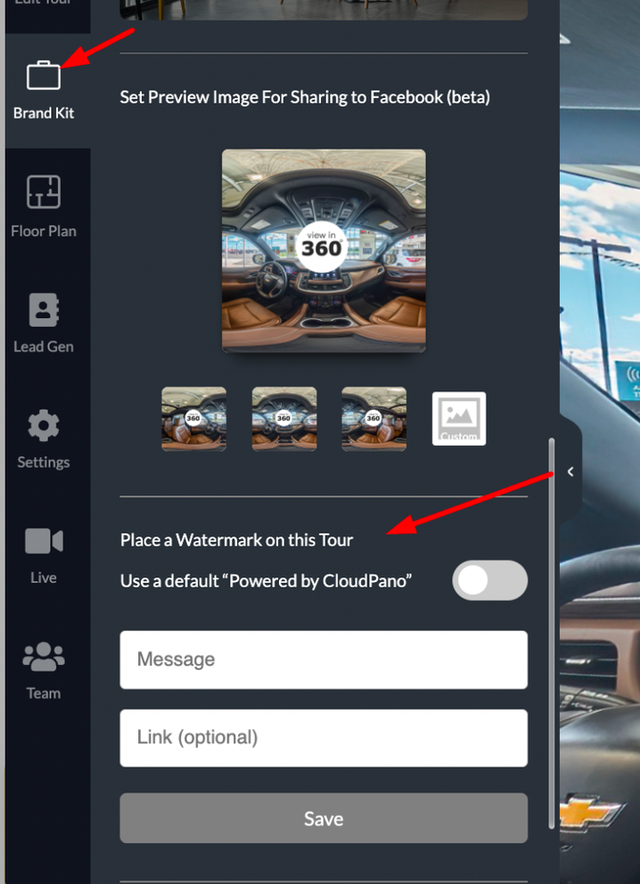Viewport: 640px width, 884px height.
Task: Click the Brand Kit menu label
Action: [44, 112]
